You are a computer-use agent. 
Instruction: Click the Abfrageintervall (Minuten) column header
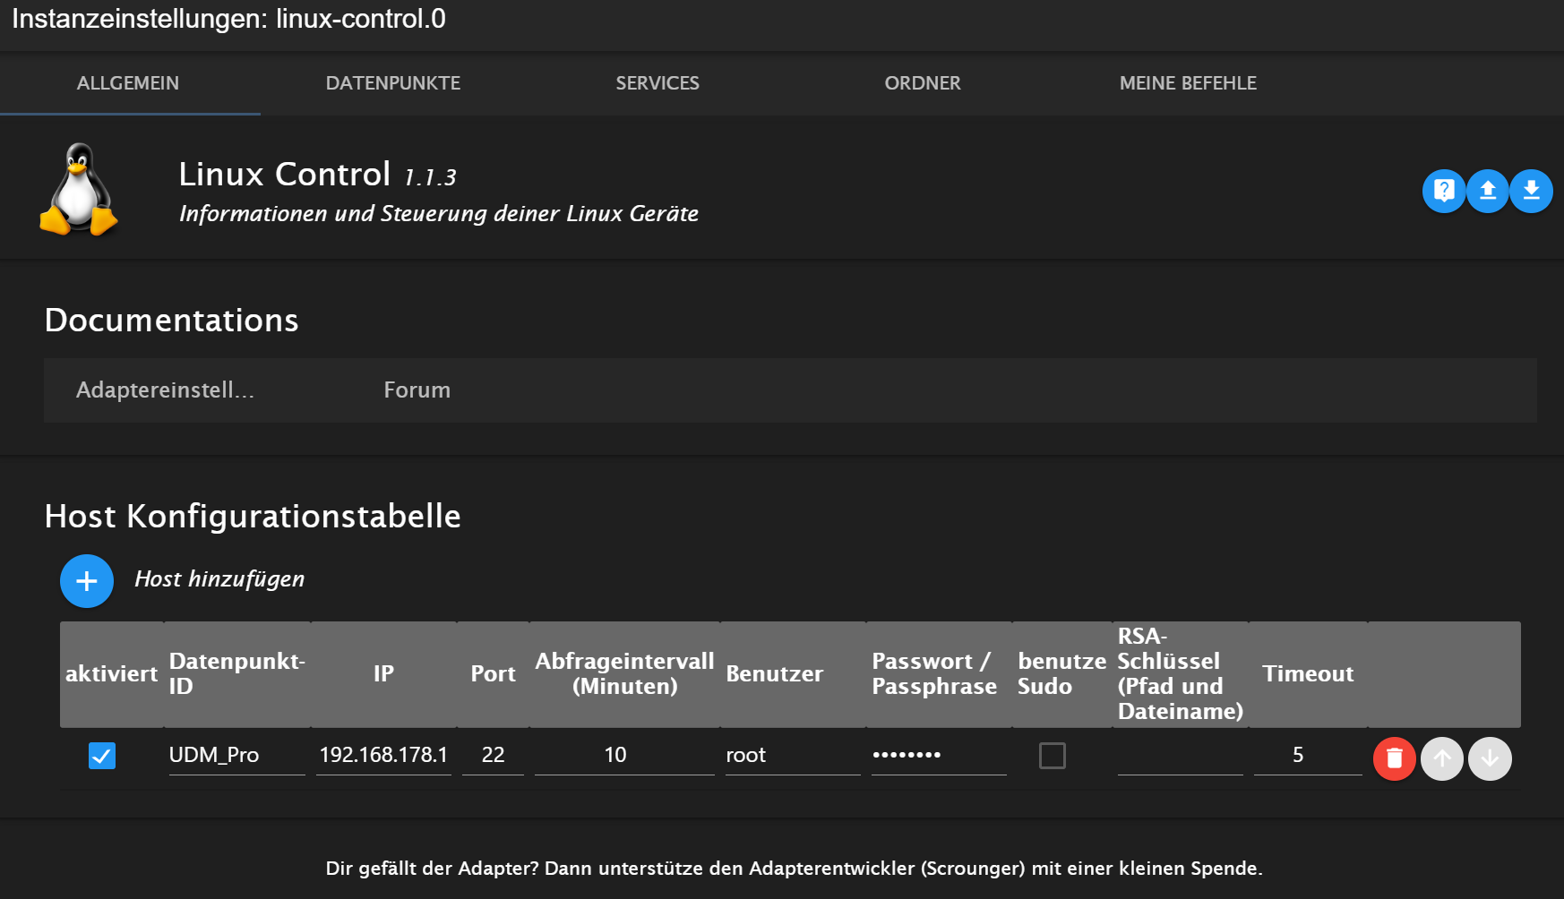624,673
